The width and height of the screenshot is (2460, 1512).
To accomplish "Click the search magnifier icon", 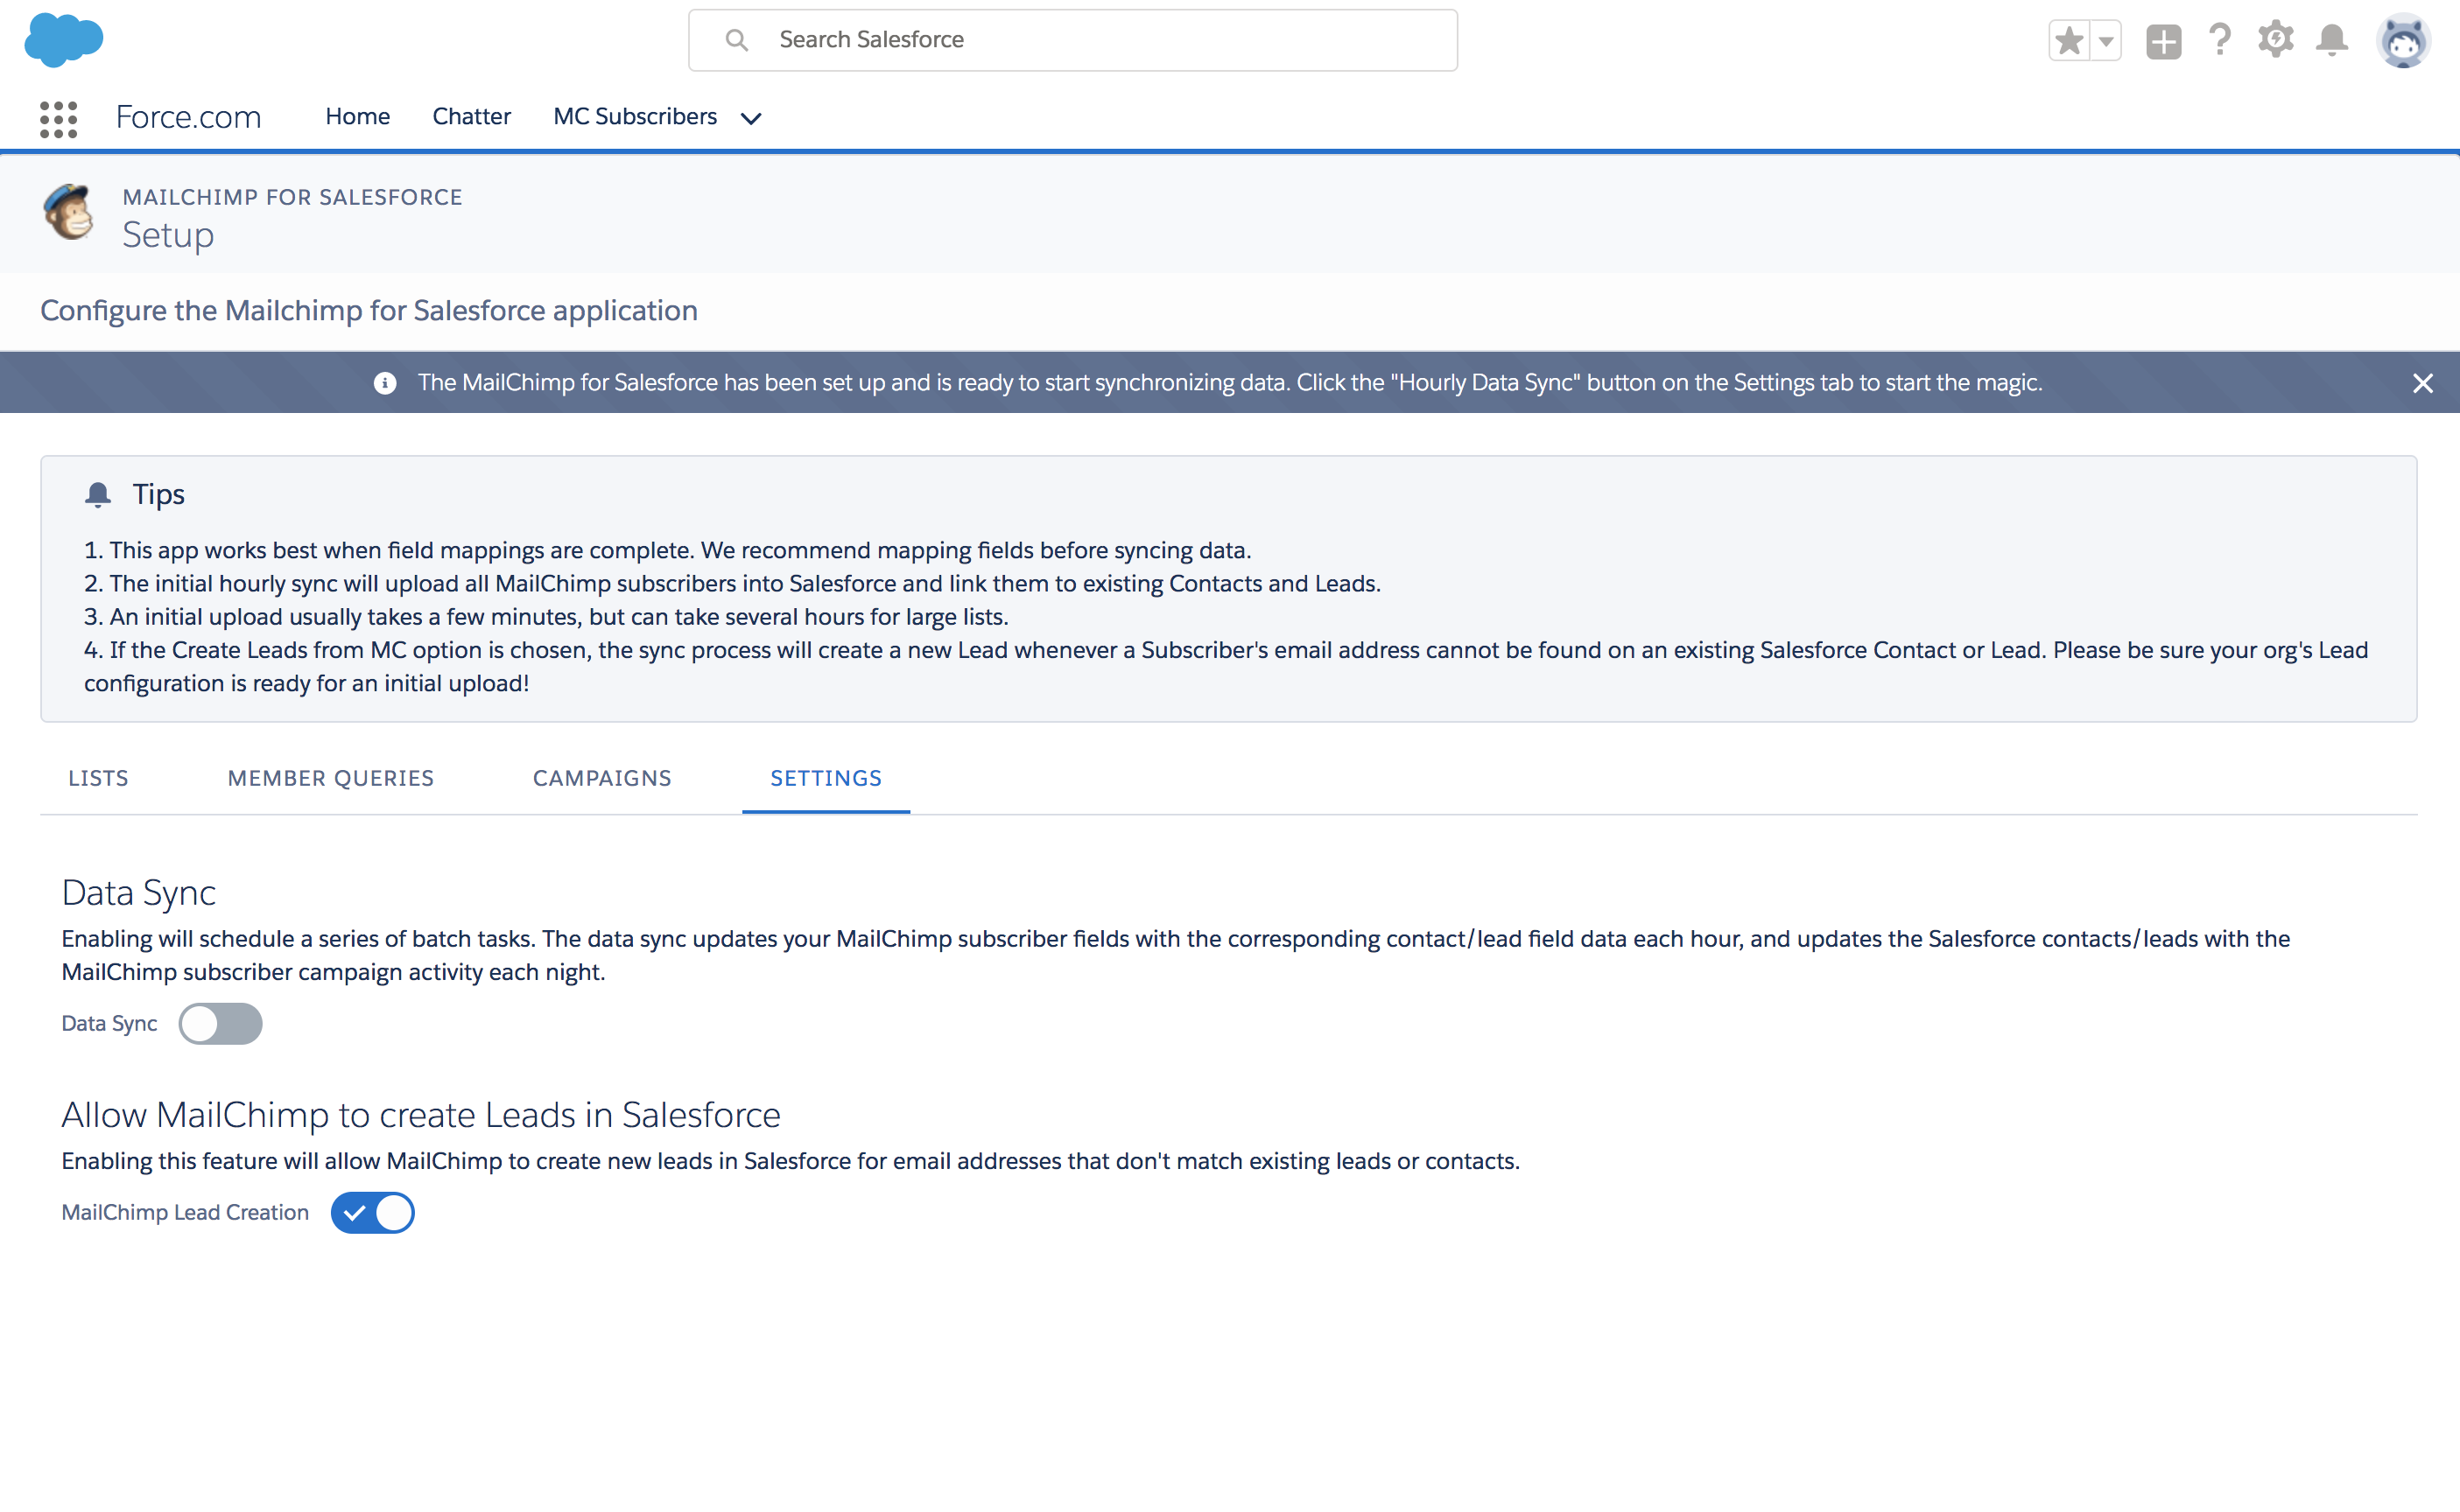I will pos(736,40).
